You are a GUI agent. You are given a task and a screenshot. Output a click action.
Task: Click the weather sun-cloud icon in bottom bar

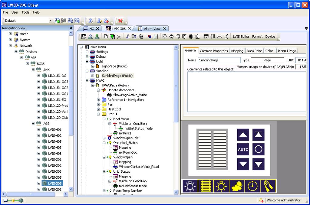coord(237,186)
